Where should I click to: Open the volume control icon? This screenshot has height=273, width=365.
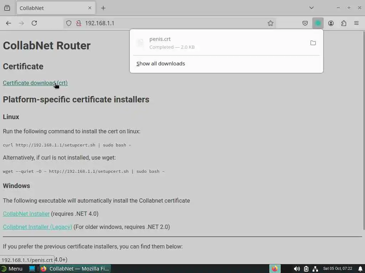(297, 269)
